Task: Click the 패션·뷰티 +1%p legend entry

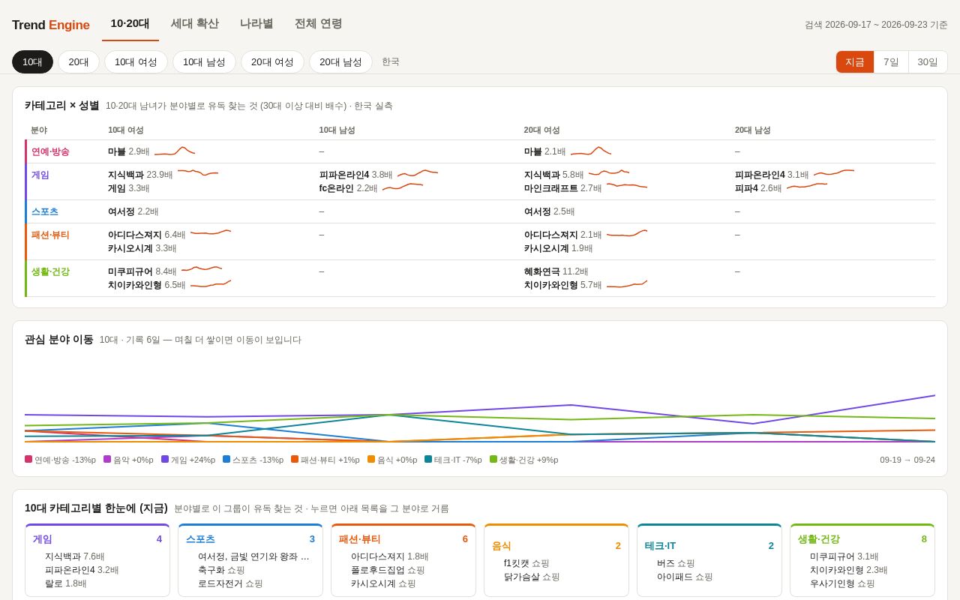Action: tap(325, 460)
